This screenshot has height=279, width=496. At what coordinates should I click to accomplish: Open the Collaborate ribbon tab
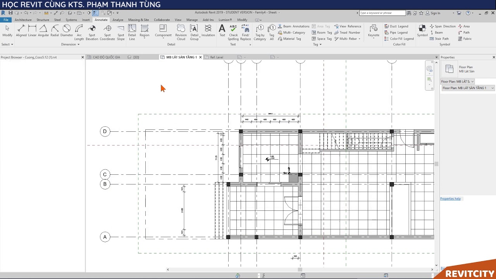[162, 20]
